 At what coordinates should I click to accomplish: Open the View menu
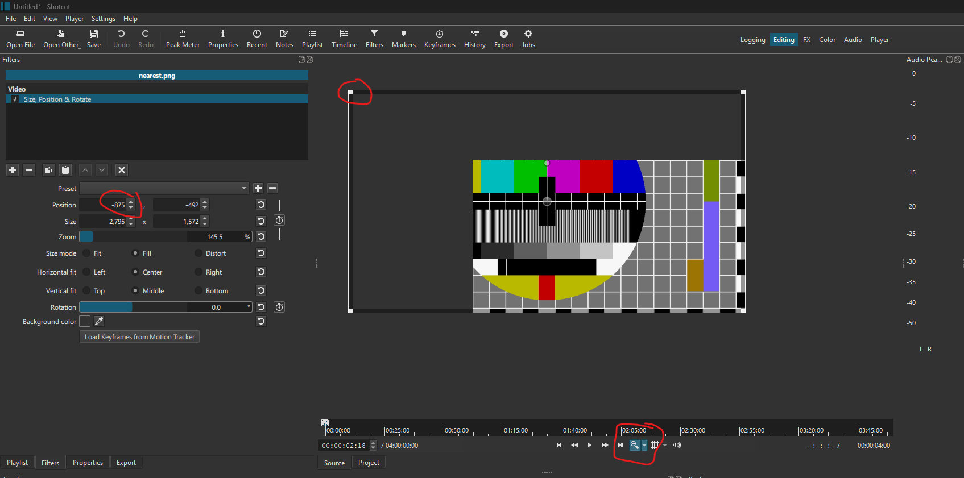[50, 19]
